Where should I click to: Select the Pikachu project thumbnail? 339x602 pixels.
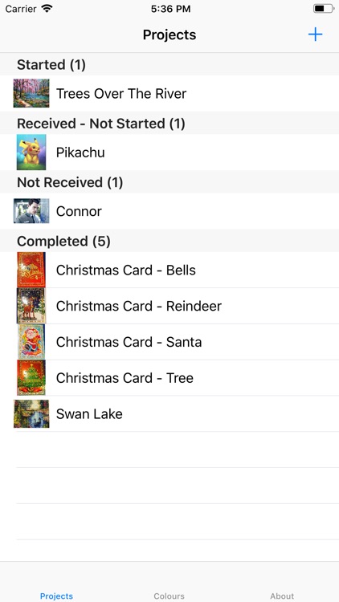(x=31, y=152)
